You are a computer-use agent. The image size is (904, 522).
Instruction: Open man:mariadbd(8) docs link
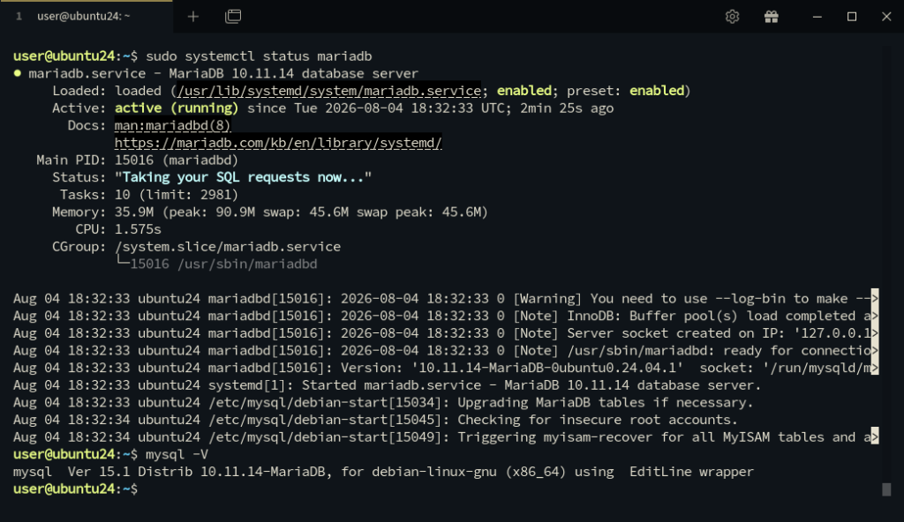pos(172,125)
